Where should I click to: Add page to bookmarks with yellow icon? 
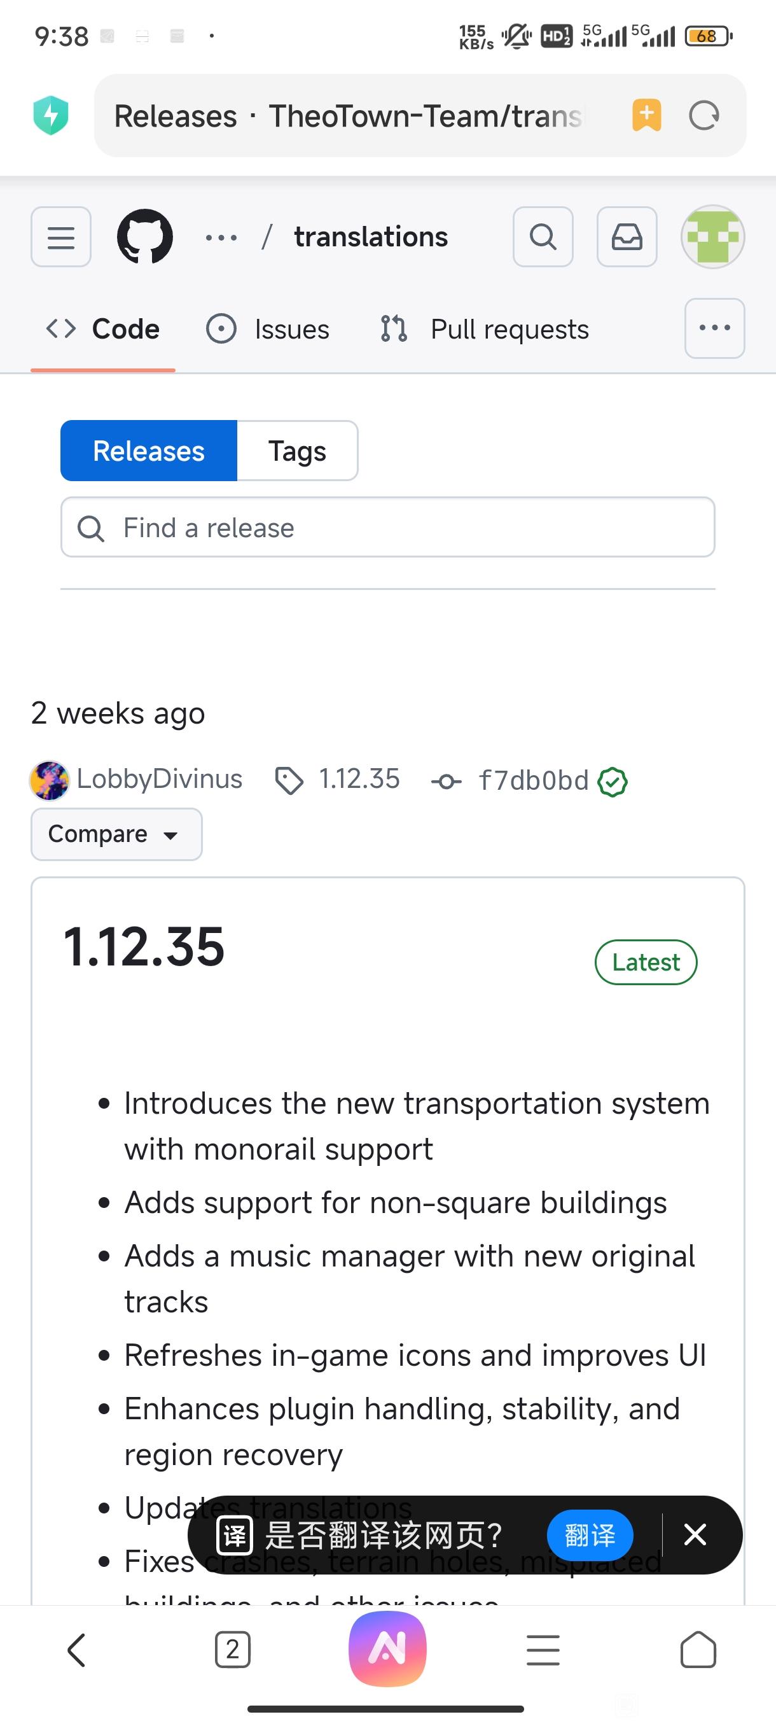click(646, 115)
